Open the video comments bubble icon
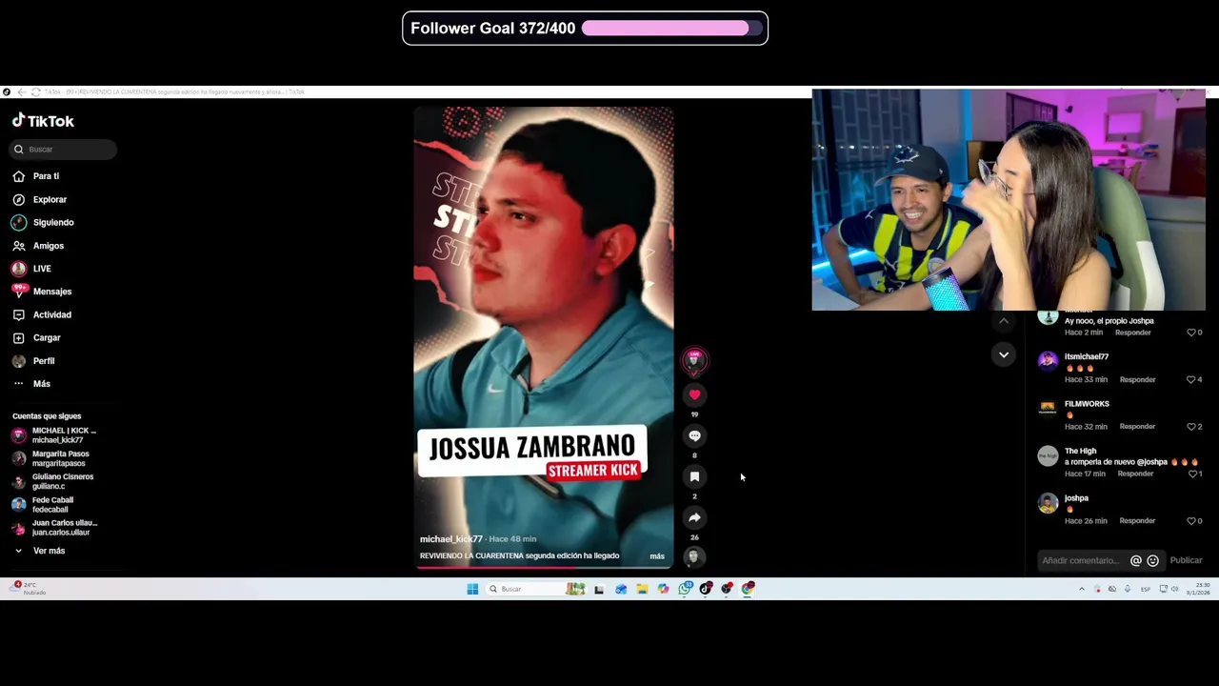1219x686 pixels. (x=694, y=435)
